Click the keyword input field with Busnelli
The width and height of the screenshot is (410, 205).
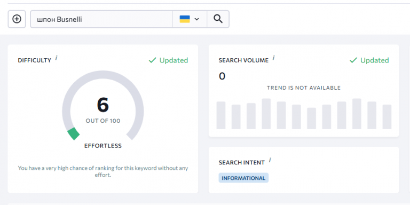click(x=101, y=19)
